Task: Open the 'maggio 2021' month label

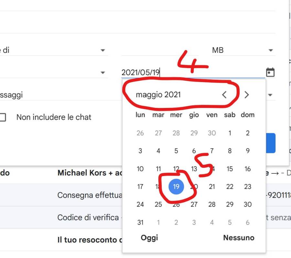Action: tap(158, 95)
